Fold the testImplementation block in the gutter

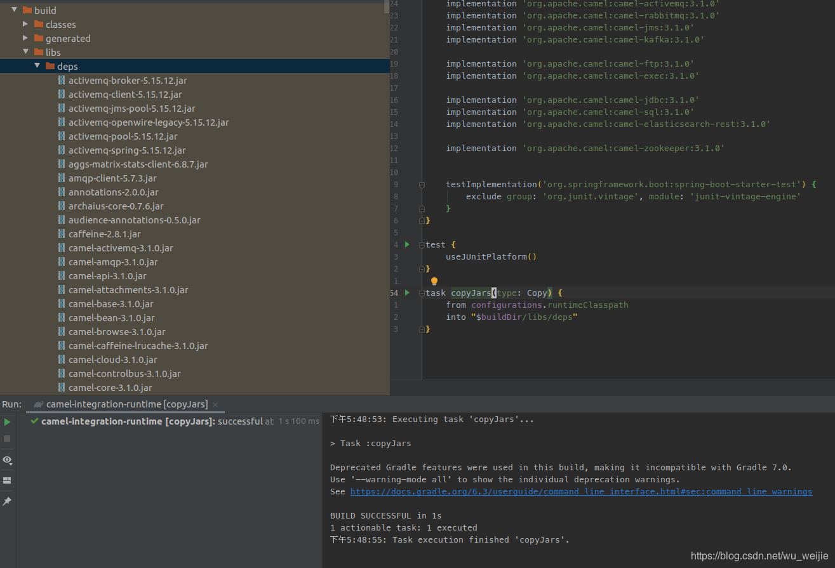click(x=422, y=185)
